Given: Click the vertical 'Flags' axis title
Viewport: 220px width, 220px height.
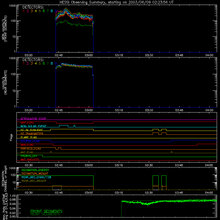Looking at the screenshot, I should click(x=11, y=137).
